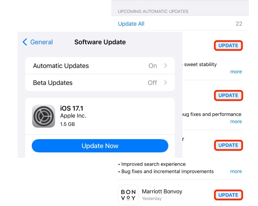Expand the Beta Updates chevron arrow
This screenshot has height=206, width=258.
click(166, 83)
